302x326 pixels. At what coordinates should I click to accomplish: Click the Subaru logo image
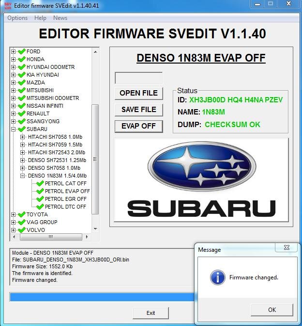[x=201, y=180]
